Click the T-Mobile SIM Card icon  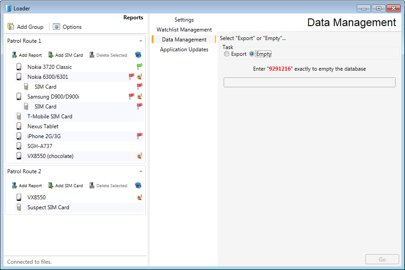[x=19, y=116]
